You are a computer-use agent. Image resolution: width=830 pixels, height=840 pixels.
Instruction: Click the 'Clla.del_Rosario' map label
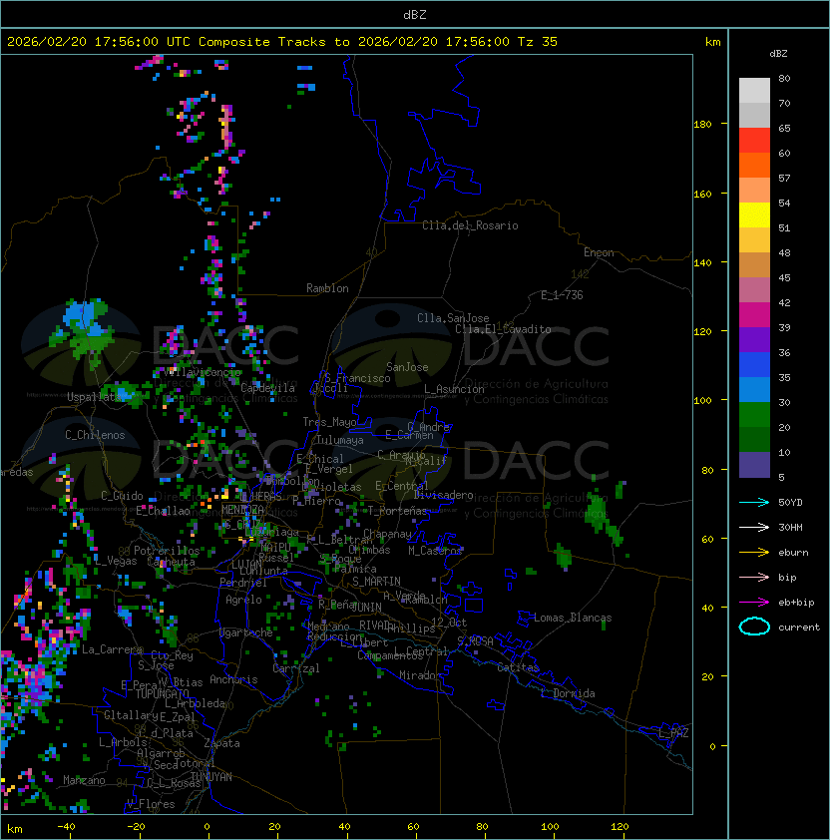[470, 225]
